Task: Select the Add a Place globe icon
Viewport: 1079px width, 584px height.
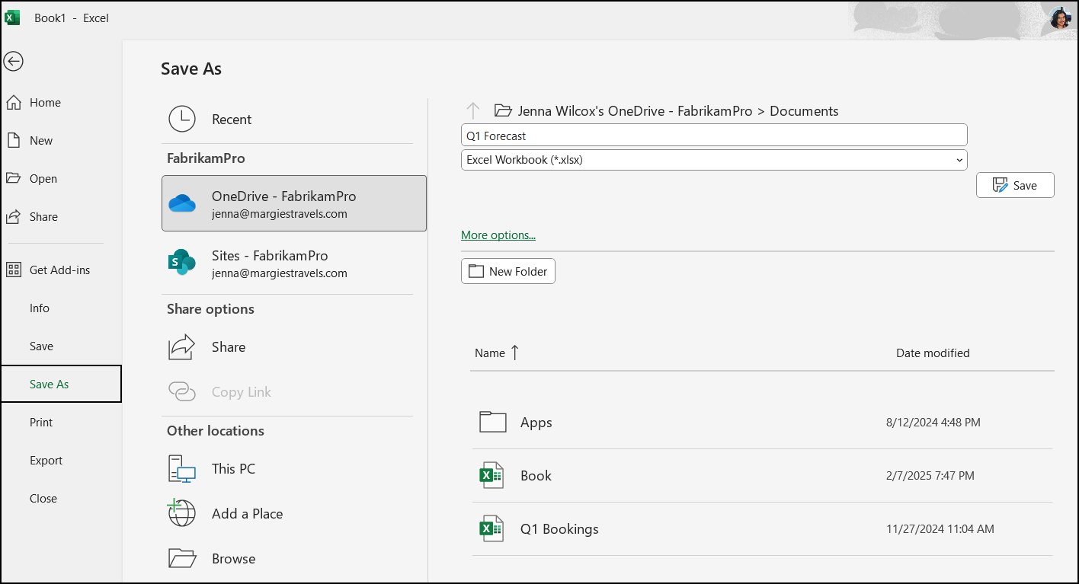Action: (181, 513)
